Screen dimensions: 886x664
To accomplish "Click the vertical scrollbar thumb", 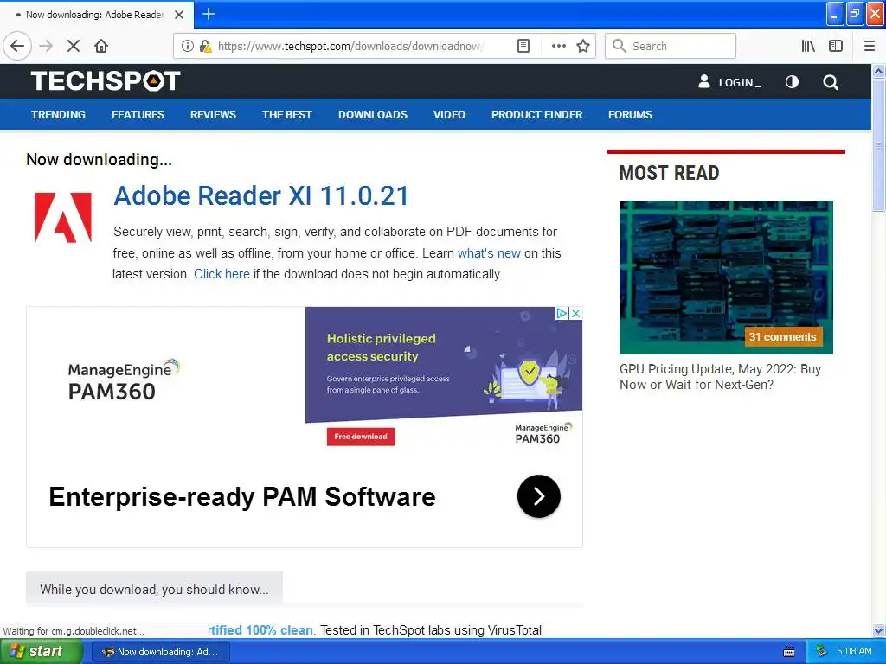I will (878, 145).
